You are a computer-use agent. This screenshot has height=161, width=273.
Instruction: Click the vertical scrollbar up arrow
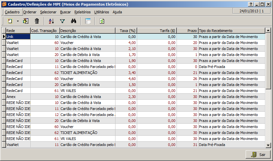pos(268,31)
